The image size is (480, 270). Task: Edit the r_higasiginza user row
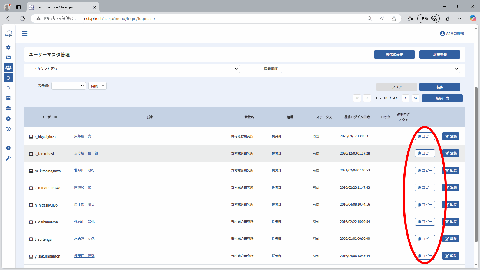[451, 136]
